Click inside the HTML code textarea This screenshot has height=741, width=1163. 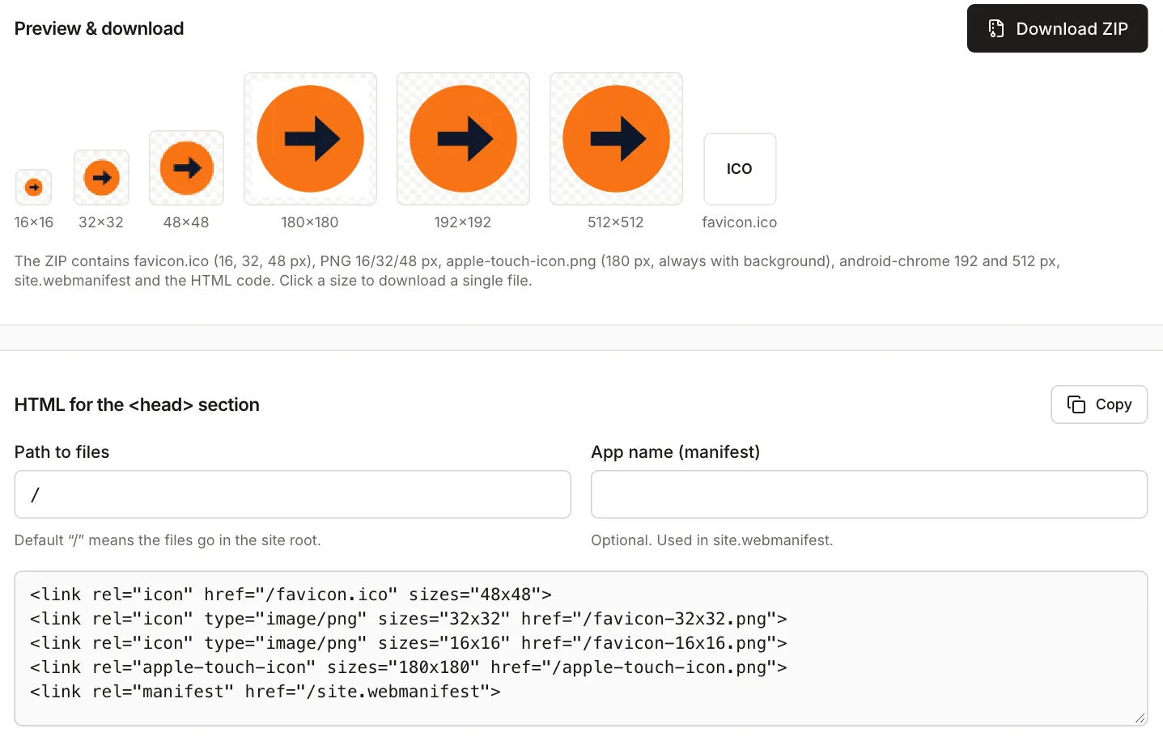(581, 649)
